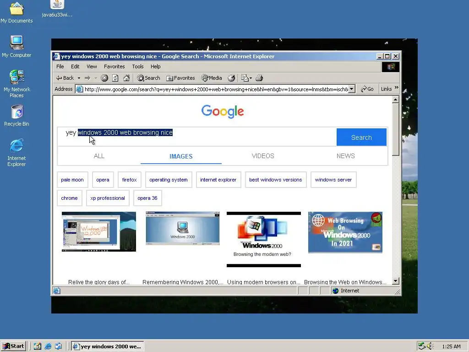The height and width of the screenshot is (352, 469).
Task: Open the View menu
Action: 92,66
